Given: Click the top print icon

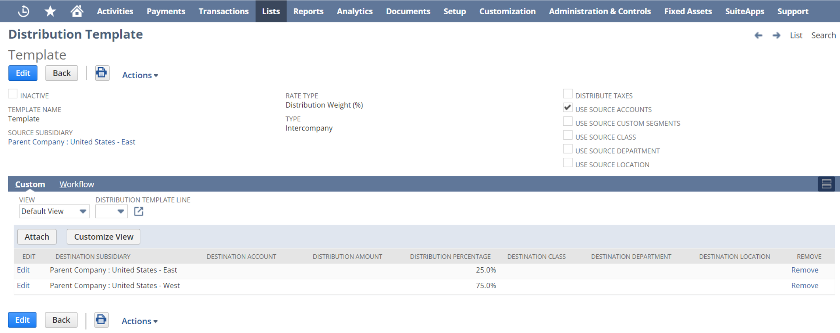Looking at the screenshot, I should [x=102, y=73].
